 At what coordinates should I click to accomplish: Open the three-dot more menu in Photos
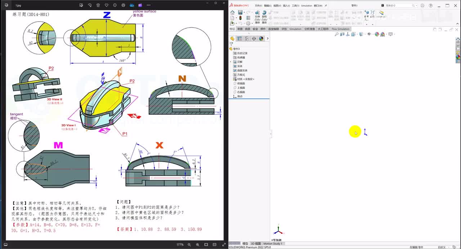click(x=148, y=5)
